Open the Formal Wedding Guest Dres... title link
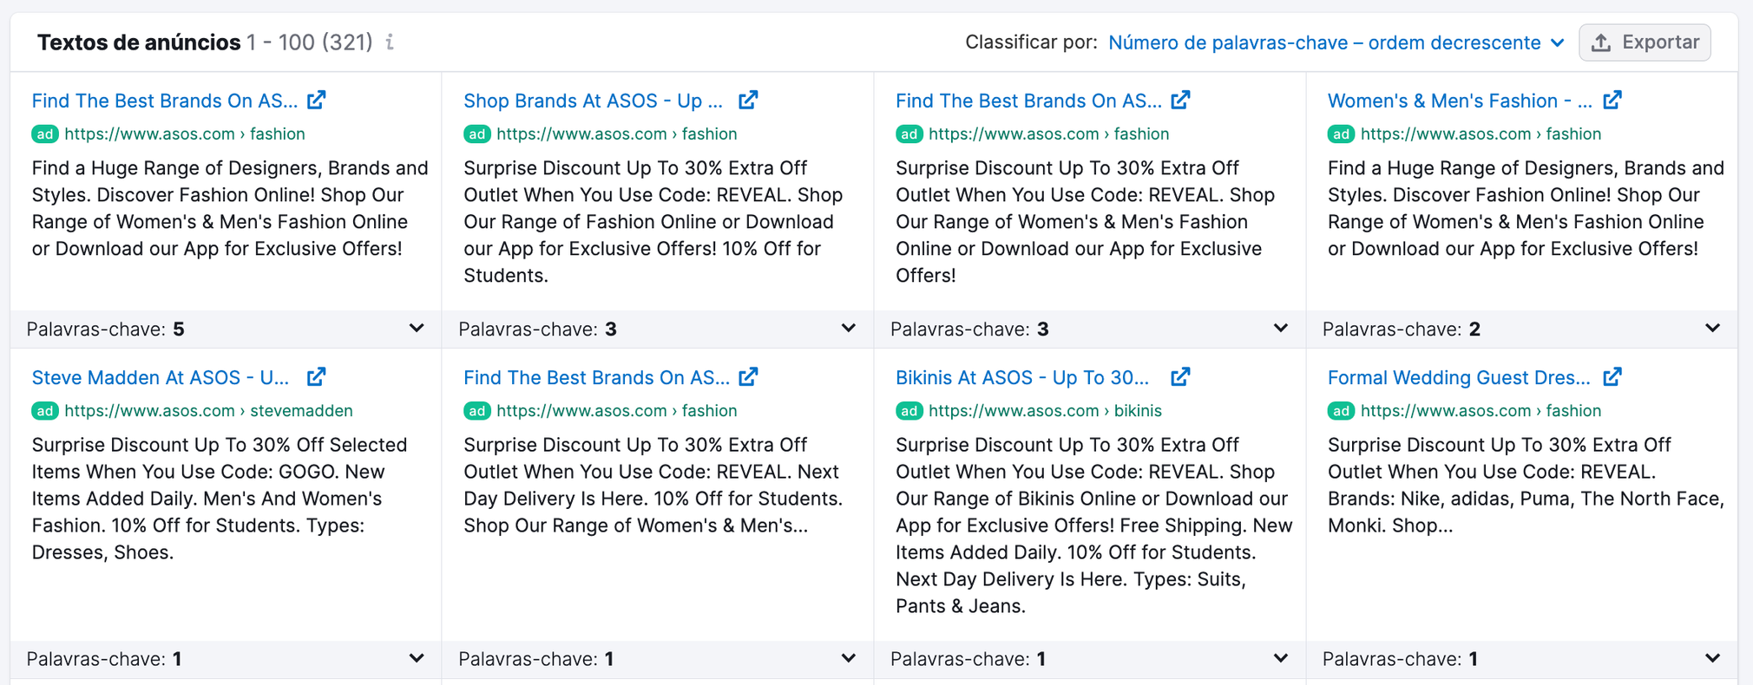The height and width of the screenshot is (685, 1753). (x=1459, y=377)
